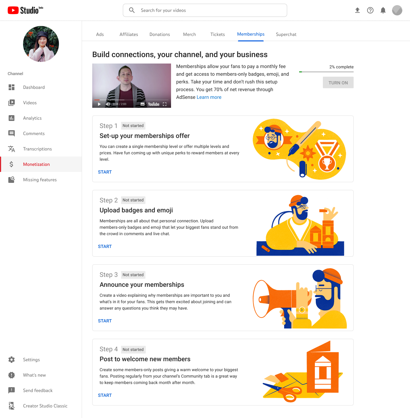Screen dimensions: 410x418
Task: Click the Dashboard grid icon
Action: pos(12,87)
